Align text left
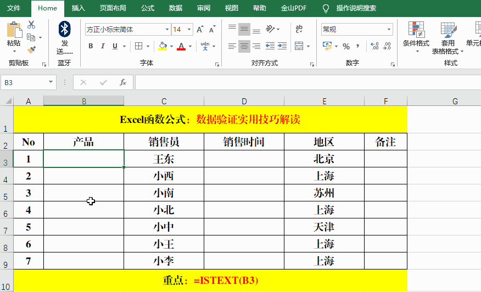Image resolution: width=481 pixels, height=292 pixels. pos(232,46)
